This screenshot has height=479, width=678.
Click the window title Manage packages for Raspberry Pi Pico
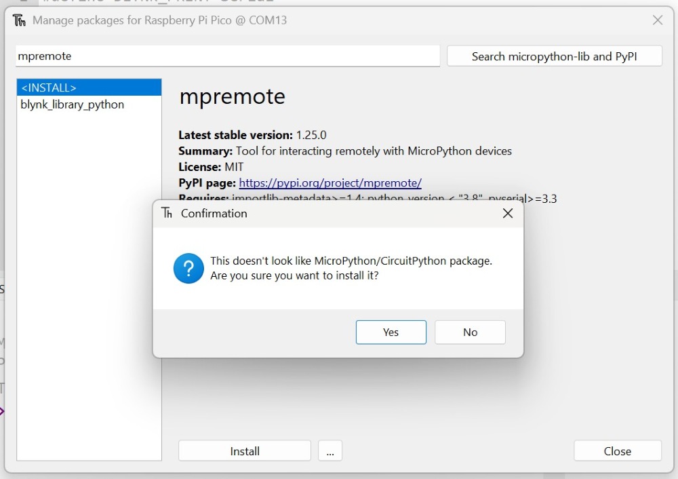click(159, 20)
